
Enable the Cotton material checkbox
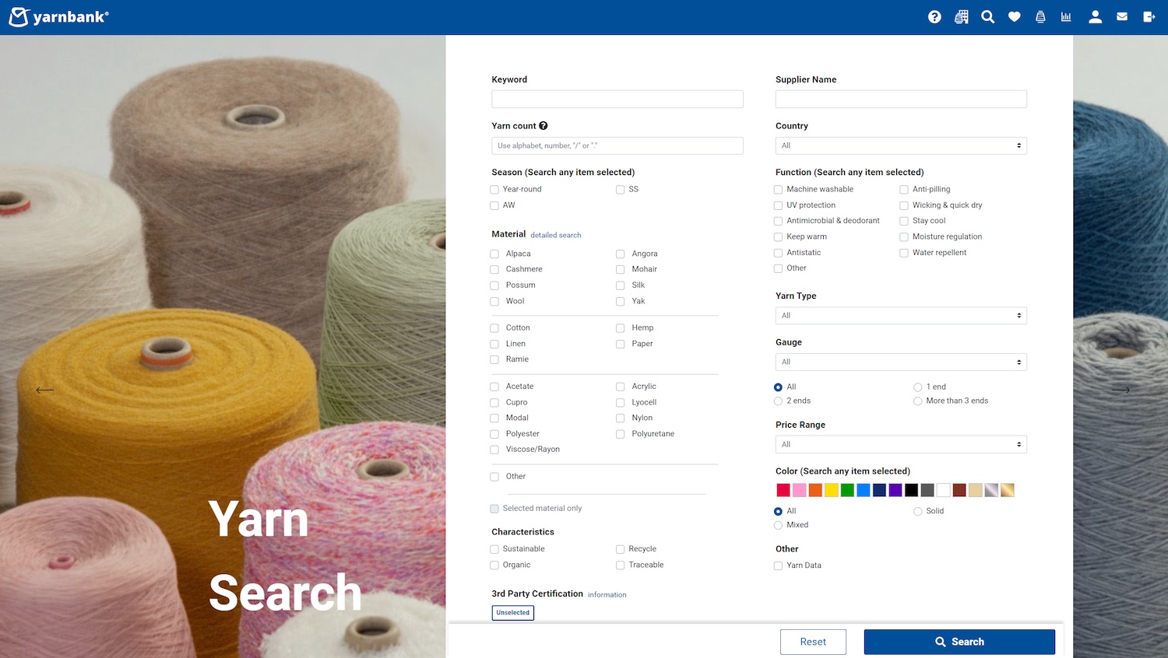[x=494, y=328]
